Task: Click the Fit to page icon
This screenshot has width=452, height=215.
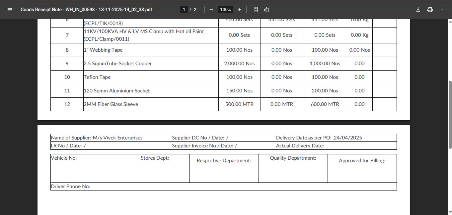Action: point(256,10)
